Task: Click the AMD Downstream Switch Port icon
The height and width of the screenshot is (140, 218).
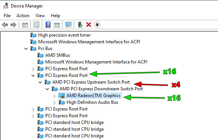Action: tap(55, 89)
